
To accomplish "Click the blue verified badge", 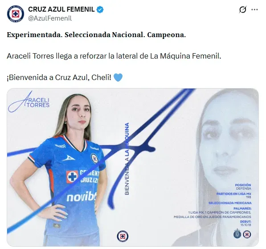I will (100, 9).
